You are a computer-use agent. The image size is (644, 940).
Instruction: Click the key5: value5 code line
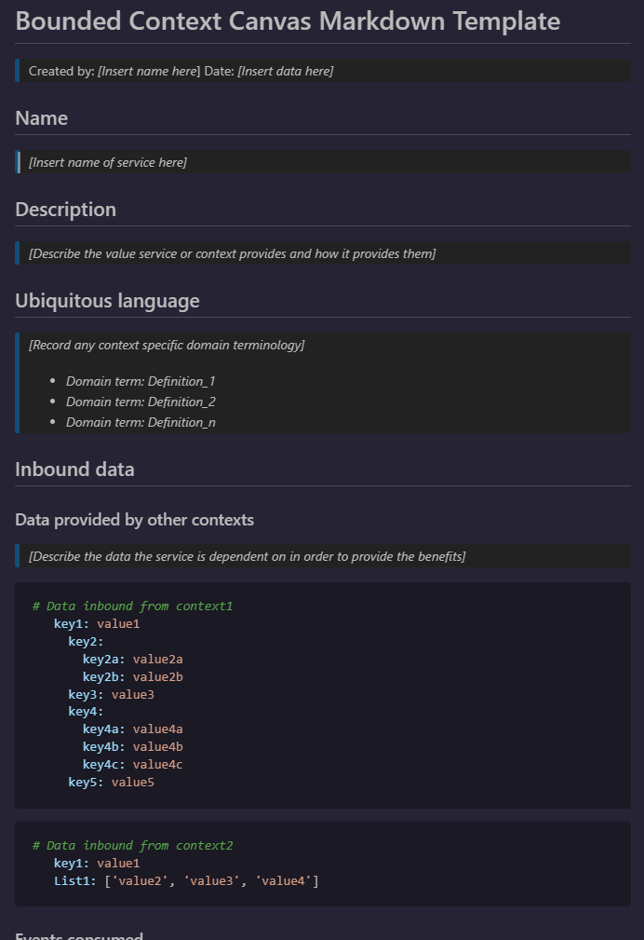(111, 783)
